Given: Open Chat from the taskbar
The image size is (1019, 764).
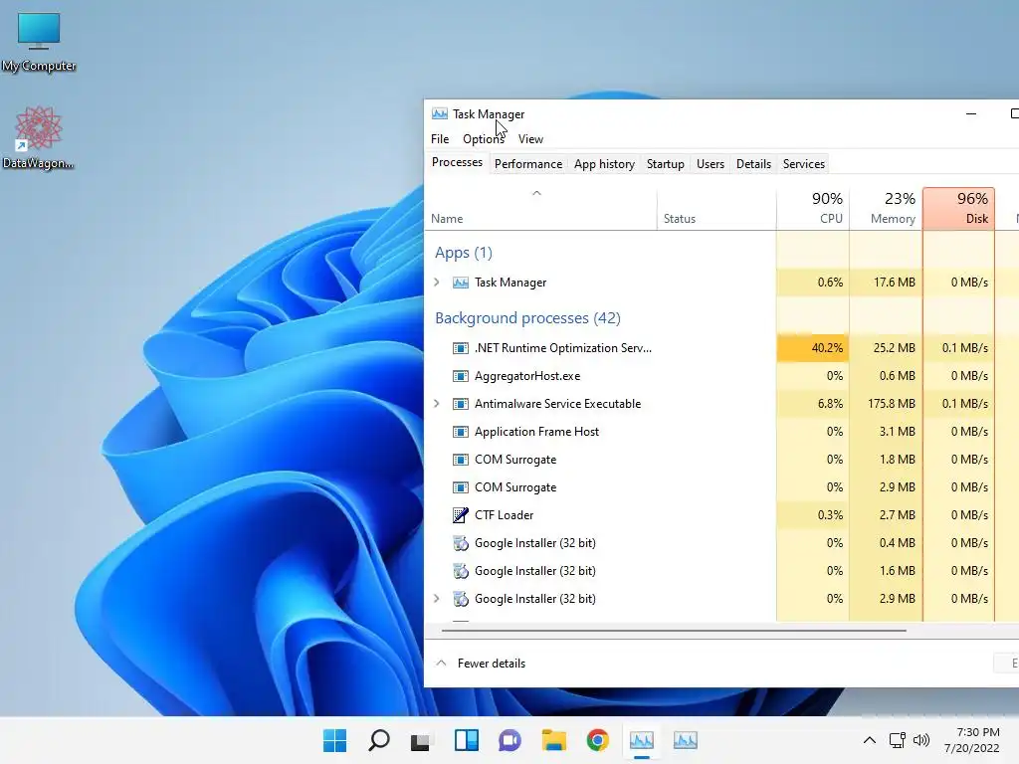Looking at the screenshot, I should pyautogui.click(x=509, y=740).
